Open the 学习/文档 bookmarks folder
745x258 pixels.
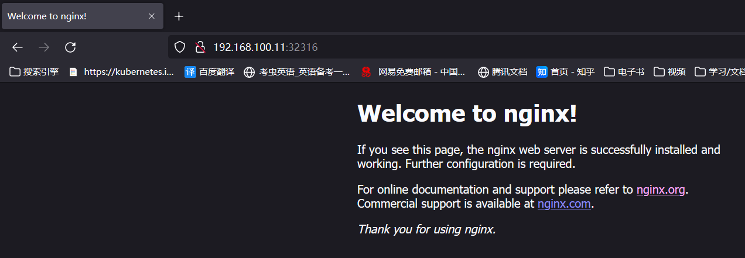720,72
